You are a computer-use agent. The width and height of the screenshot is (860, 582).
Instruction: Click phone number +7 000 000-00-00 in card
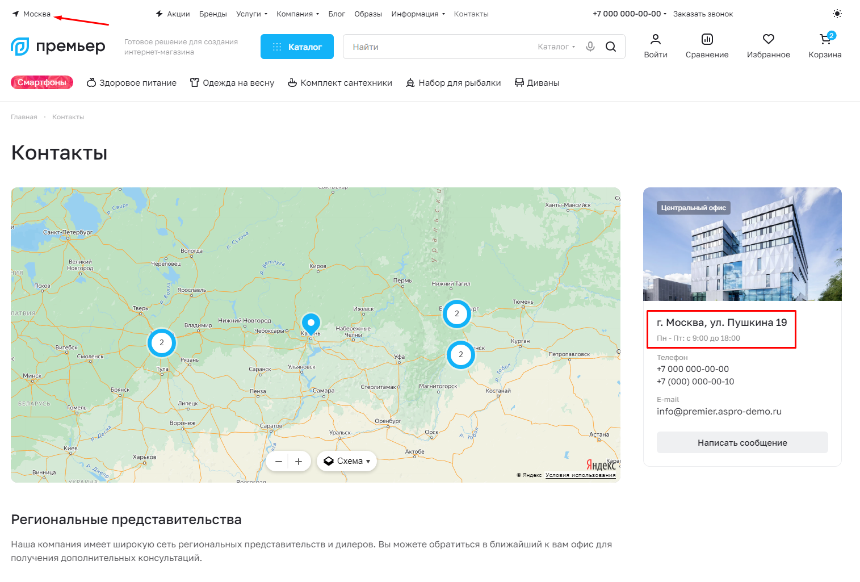pyautogui.click(x=693, y=369)
